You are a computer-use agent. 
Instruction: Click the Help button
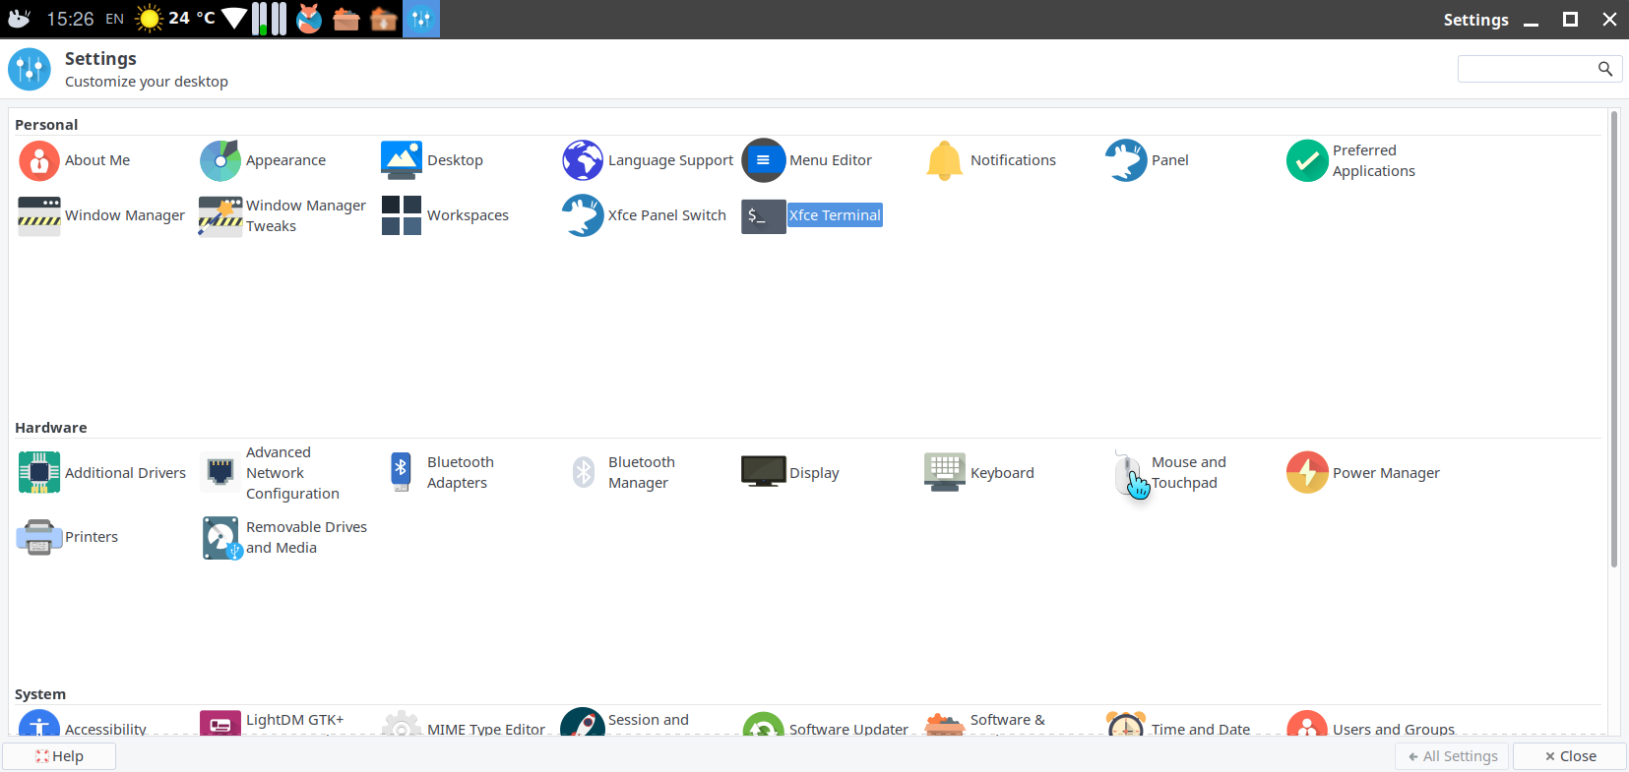tap(59, 756)
